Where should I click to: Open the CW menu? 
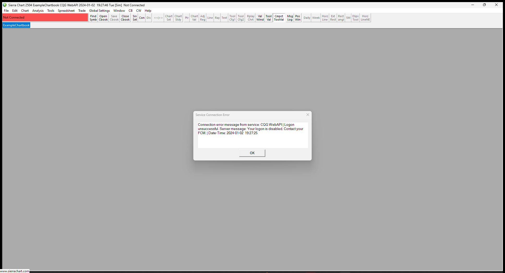click(x=139, y=11)
